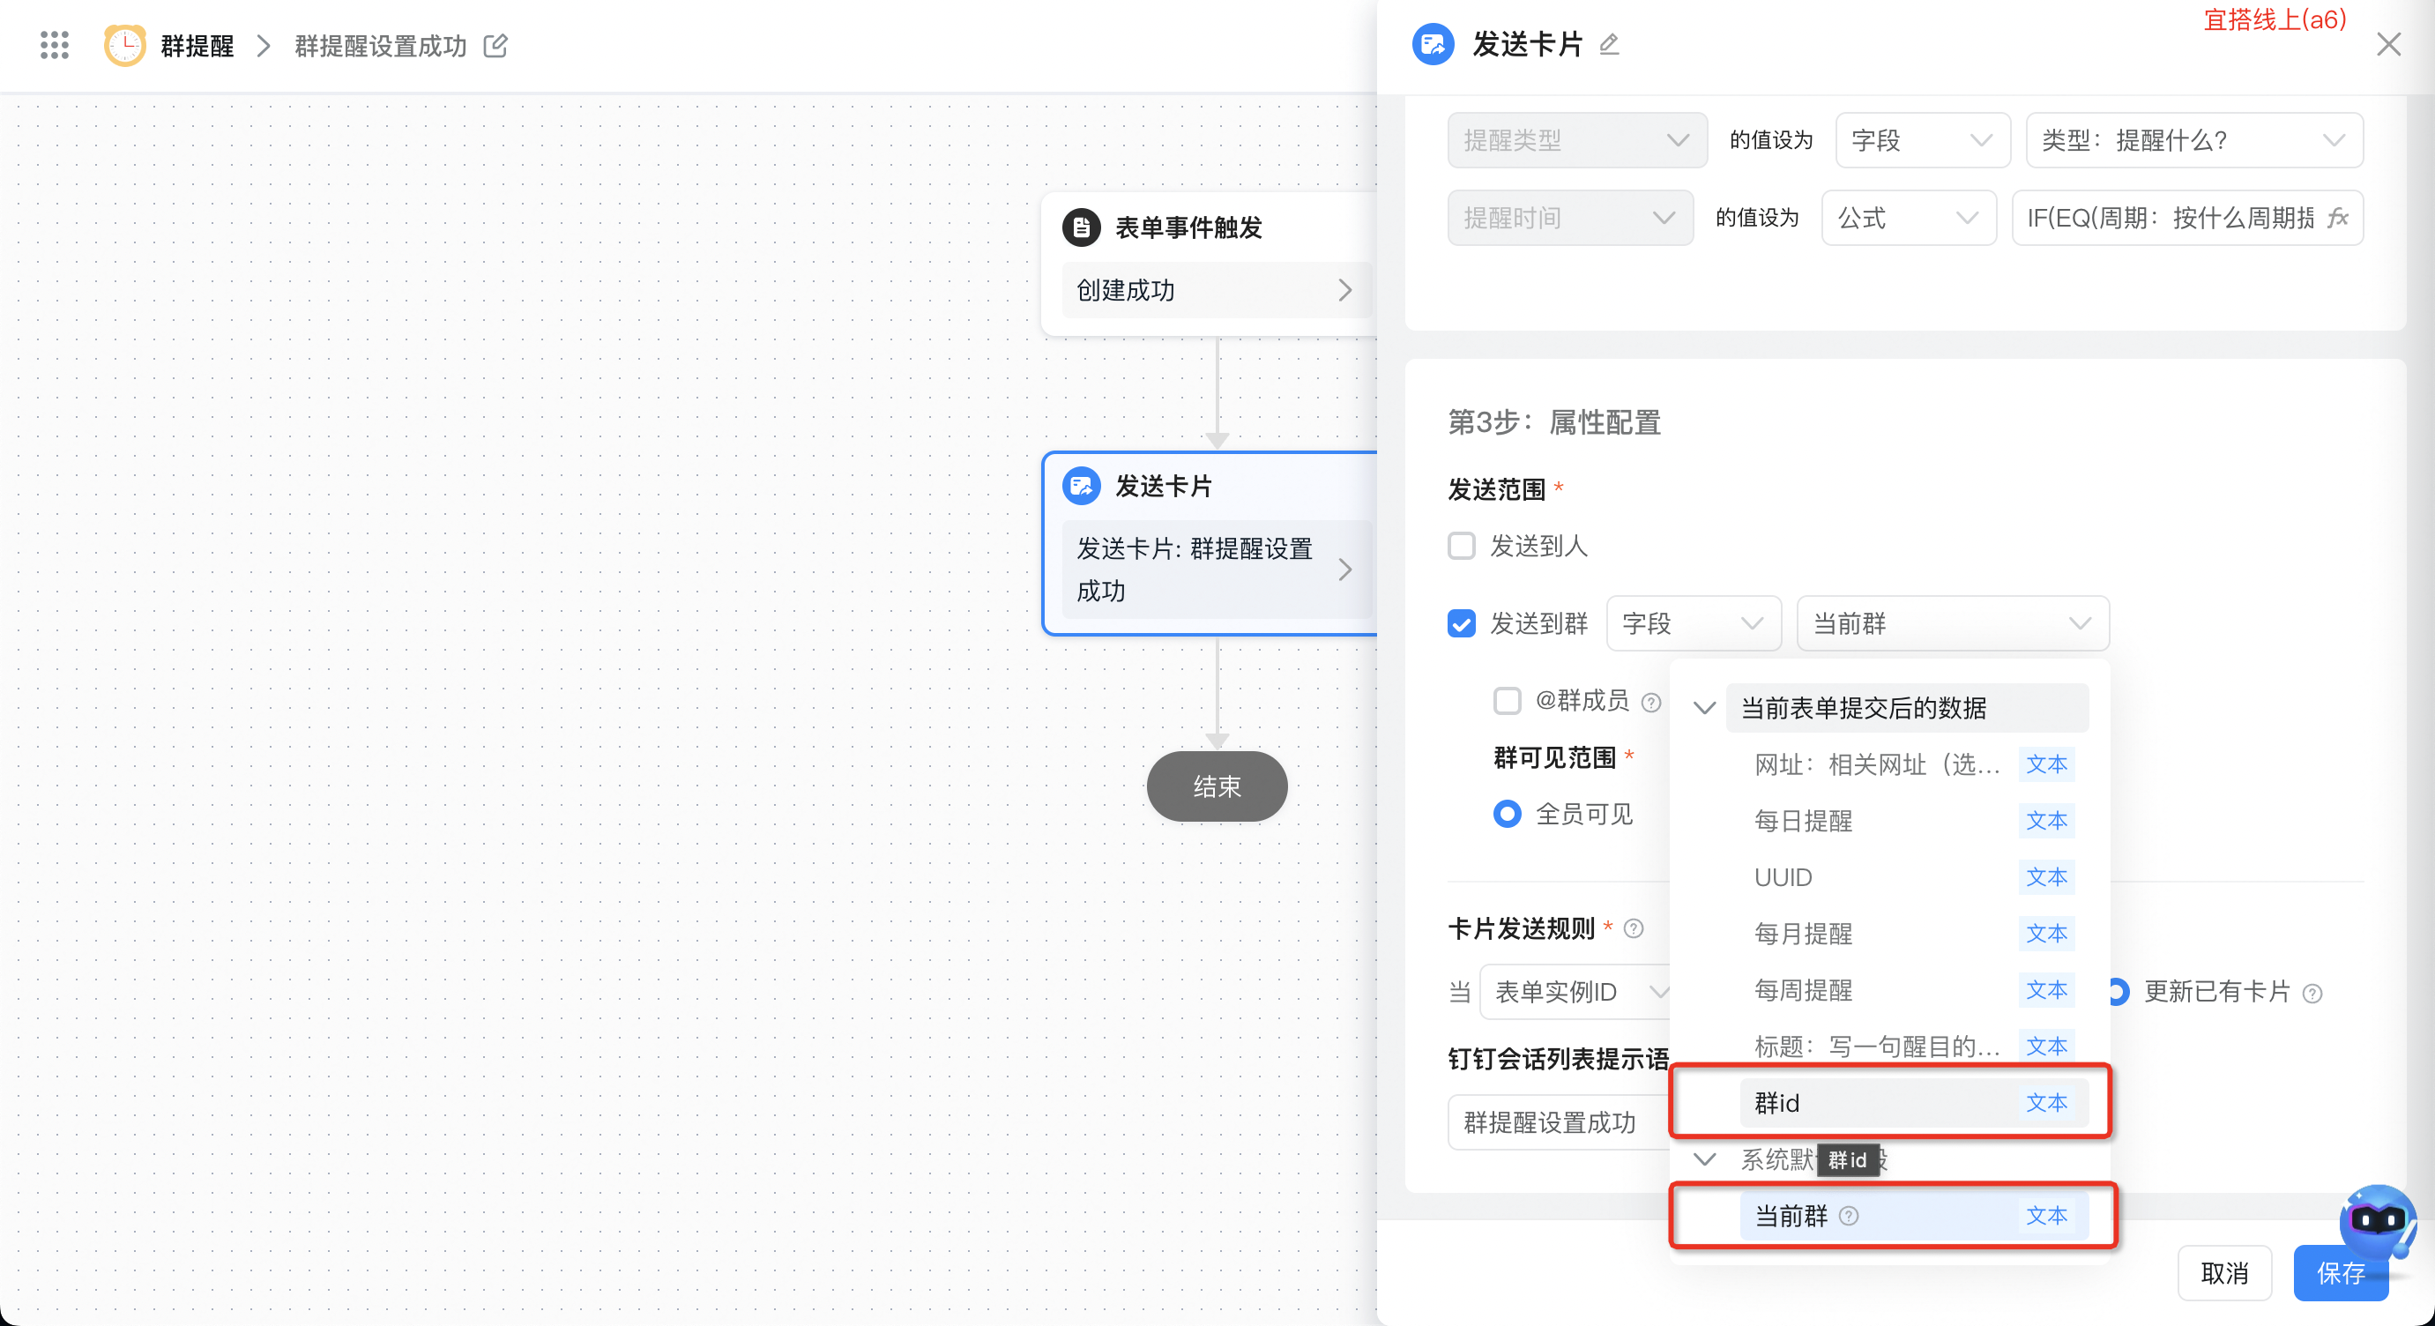Collapse the 当前表单提交后的数据 group

[x=1704, y=708]
